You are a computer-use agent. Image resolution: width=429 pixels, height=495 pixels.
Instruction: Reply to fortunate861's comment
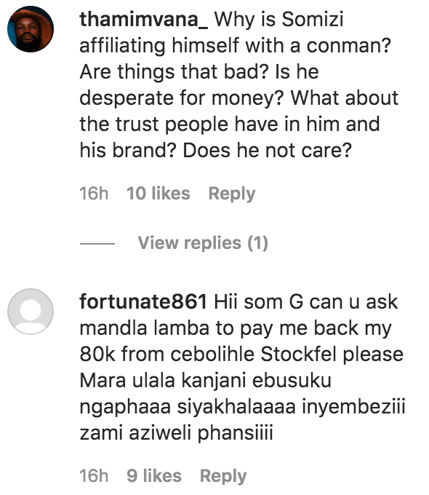tap(223, 476)
